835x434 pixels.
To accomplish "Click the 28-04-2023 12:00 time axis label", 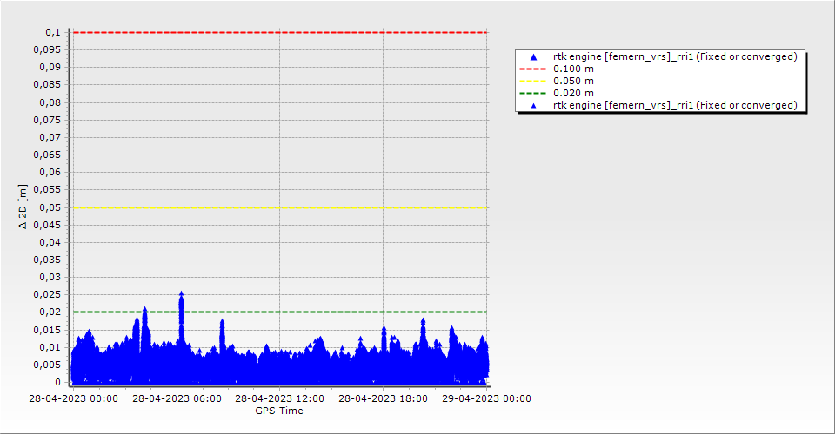I will 279,399.
